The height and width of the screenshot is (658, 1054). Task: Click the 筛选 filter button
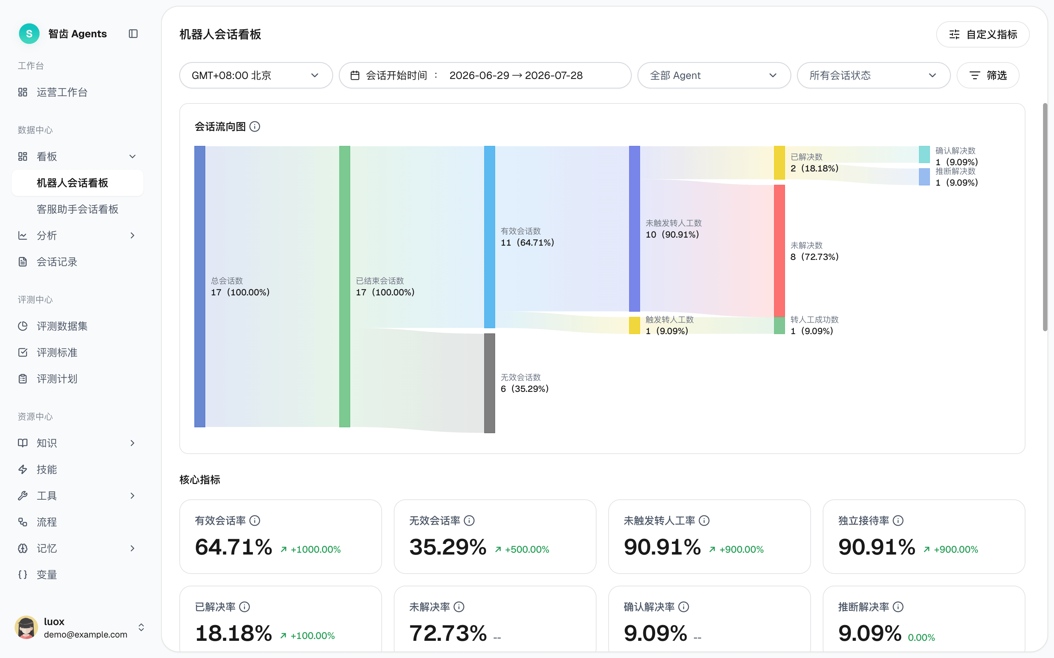click(988, 75)
